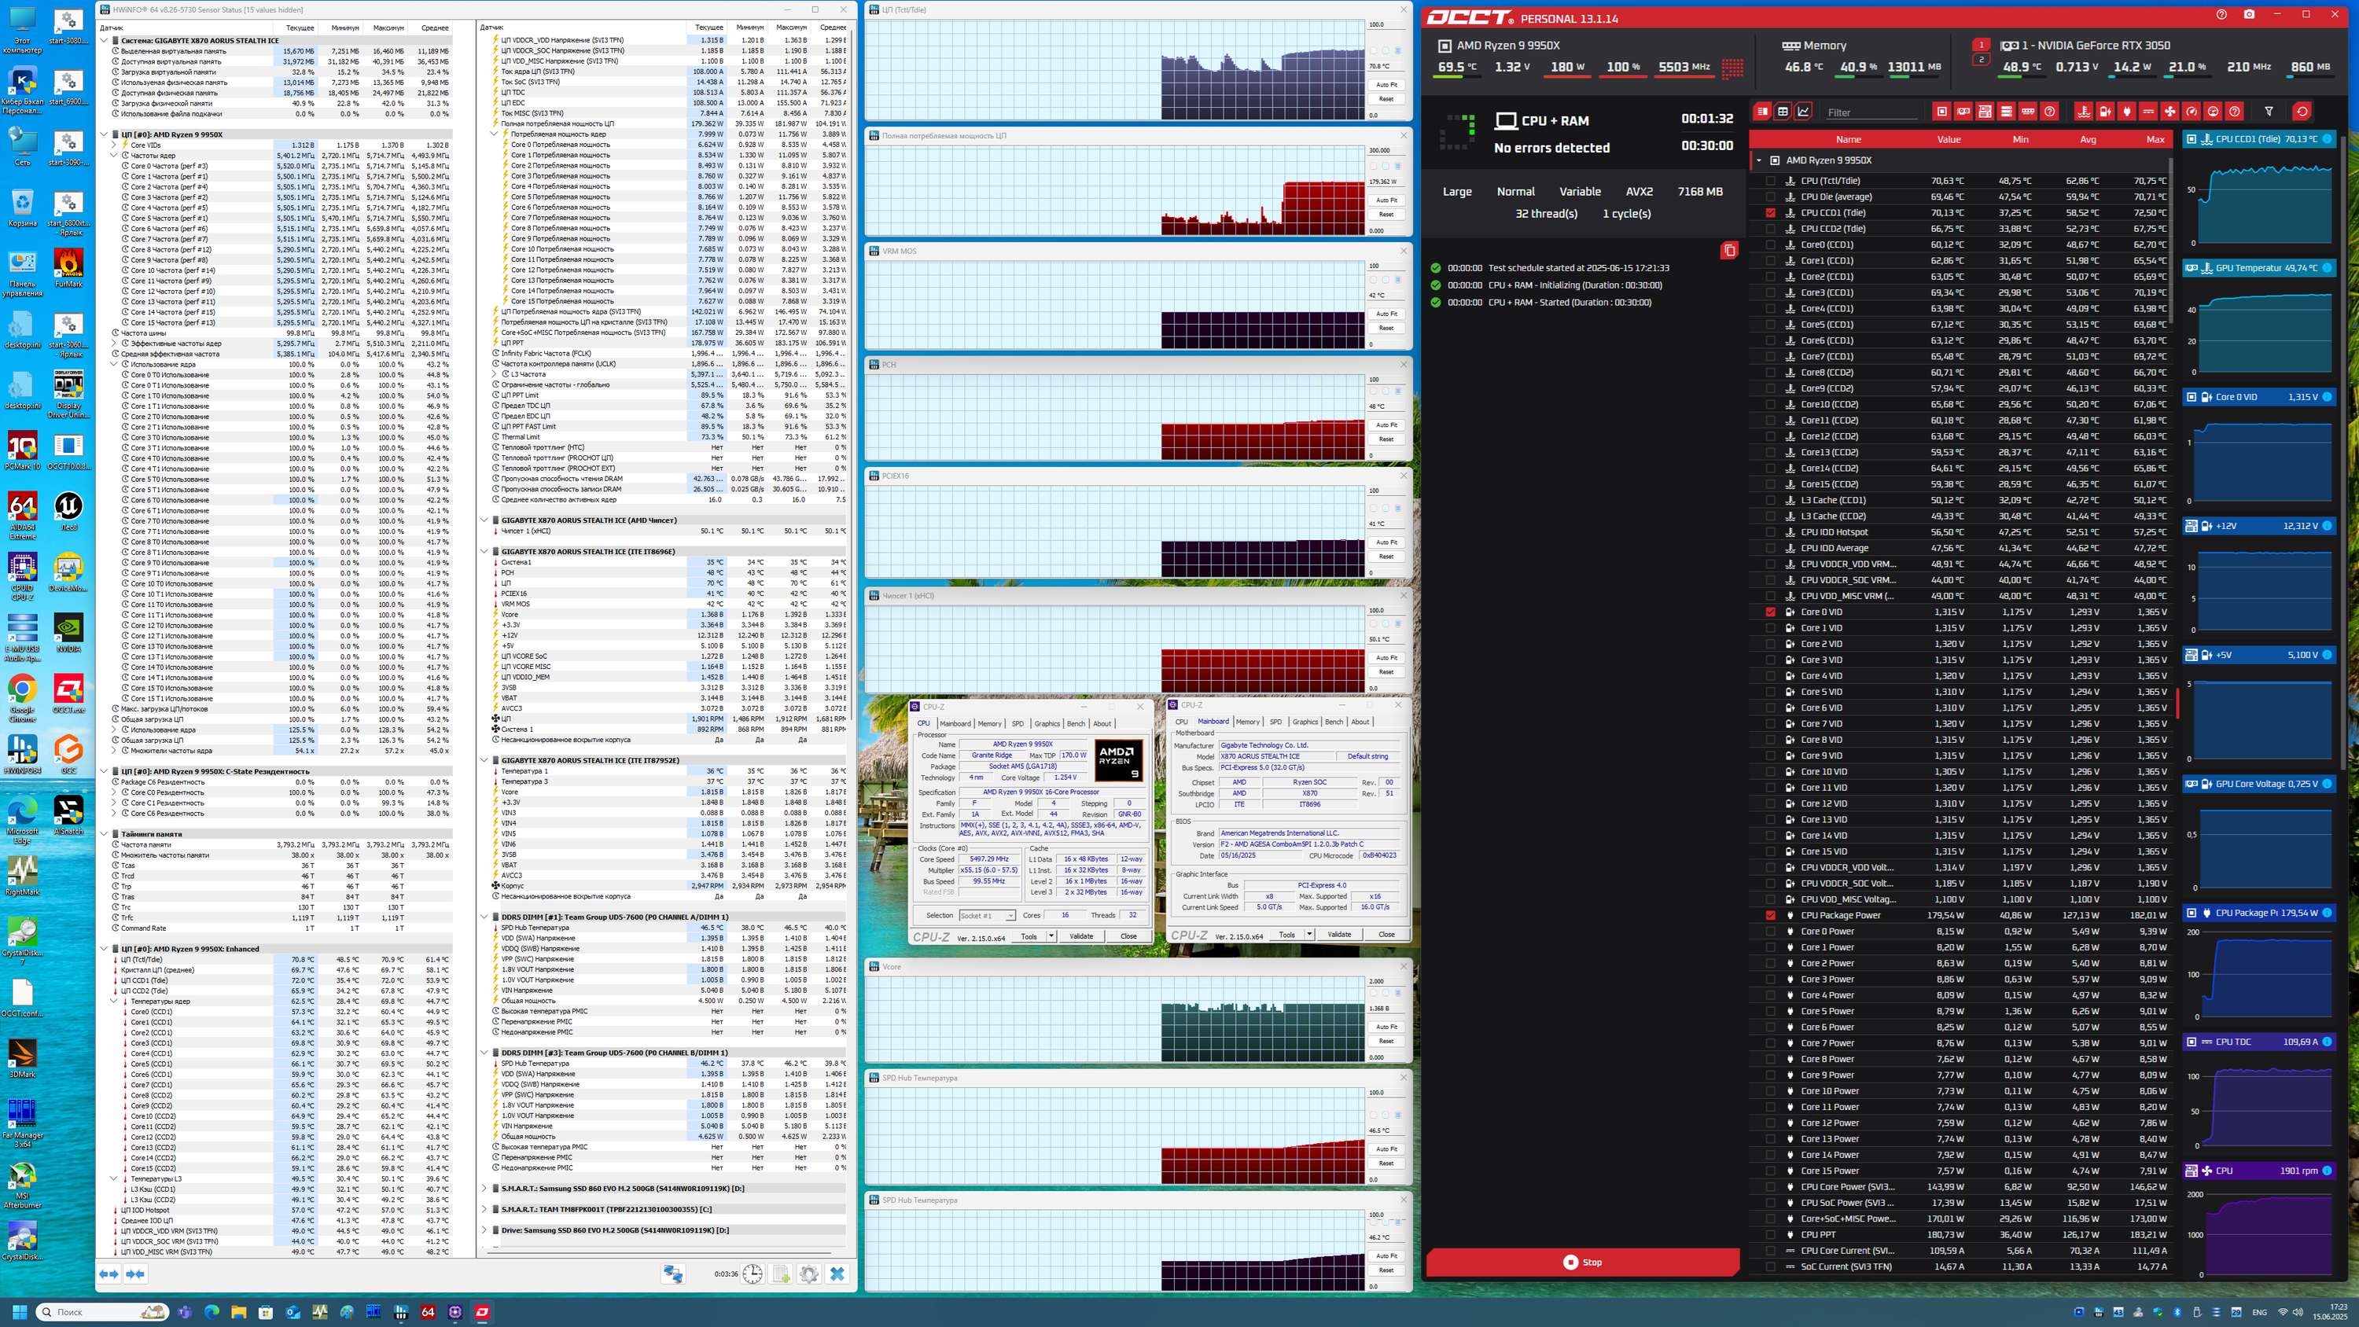This screenshot has height=1327, width=2359.
Task: Click the temperature sensors filter icon in OCCT
Action: 2083,112
